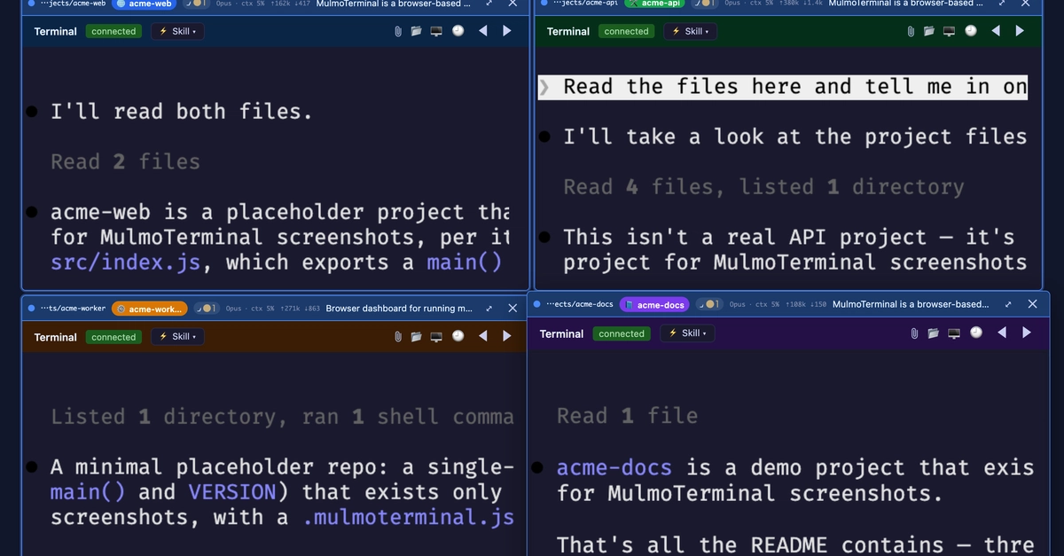Image resolution: width=1064 pixels, height=556 pixels.
Task: Click 'Browser dashboard for running m...' title text
Action: (399, 309)
